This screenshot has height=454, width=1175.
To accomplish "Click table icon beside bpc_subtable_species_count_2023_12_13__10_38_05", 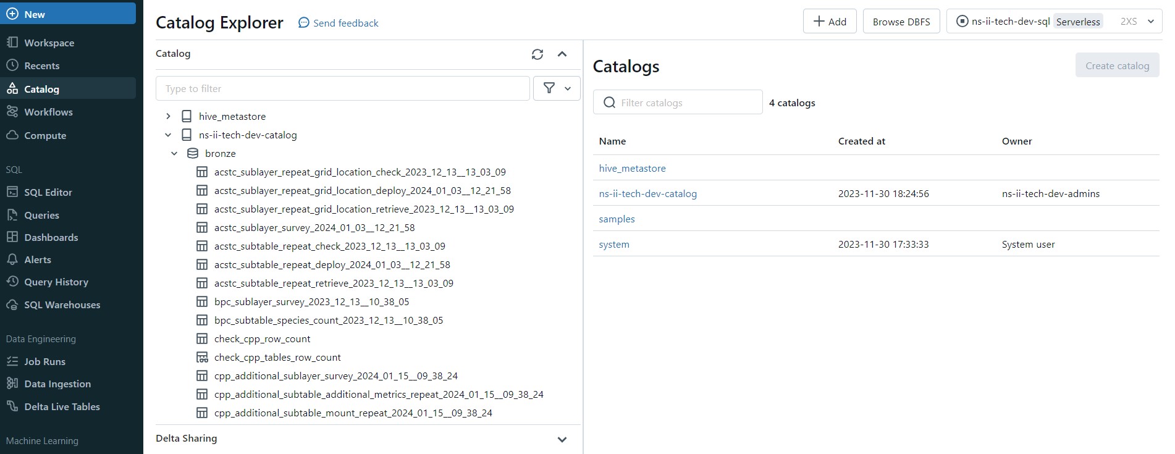I will click(202, 320).
